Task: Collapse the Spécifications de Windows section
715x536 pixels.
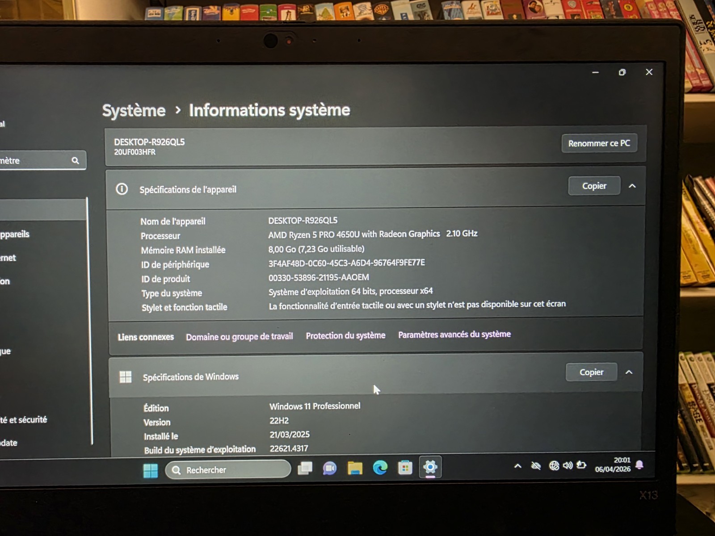Action: coord(629,372)
